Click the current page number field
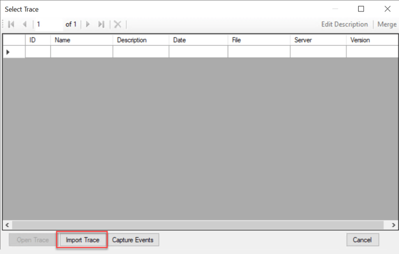The image size is (399, 254). 49,25
